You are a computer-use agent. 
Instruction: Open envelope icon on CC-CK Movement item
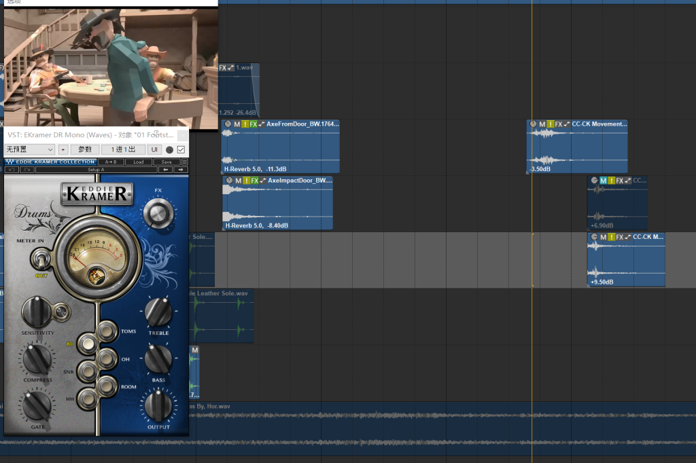pos(567,124)
